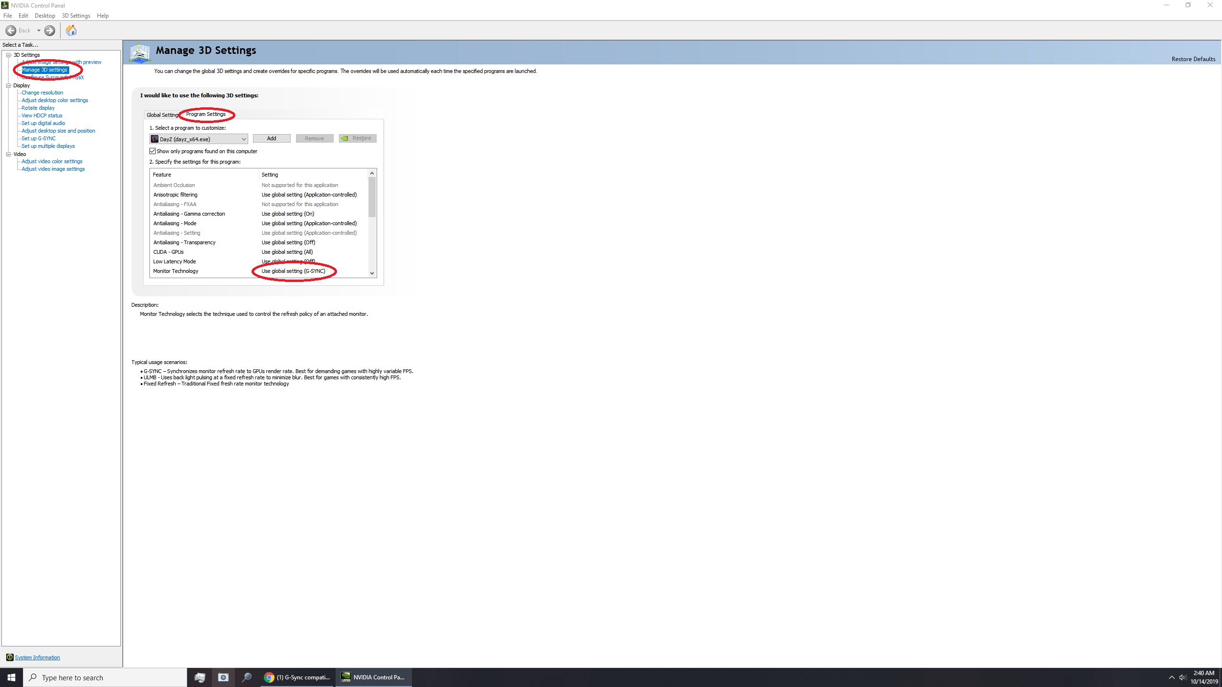Click the Restore Defaults link
Image resolution: width=1222 pixels, height=687 pixels.
(1193, 59)
